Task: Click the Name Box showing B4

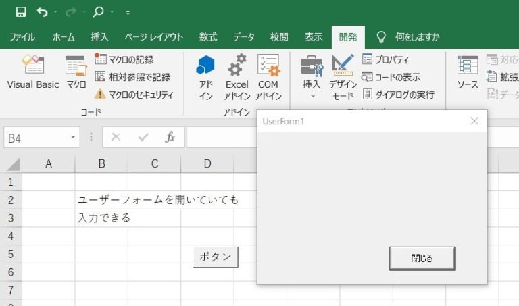Action: pos(36,138)
